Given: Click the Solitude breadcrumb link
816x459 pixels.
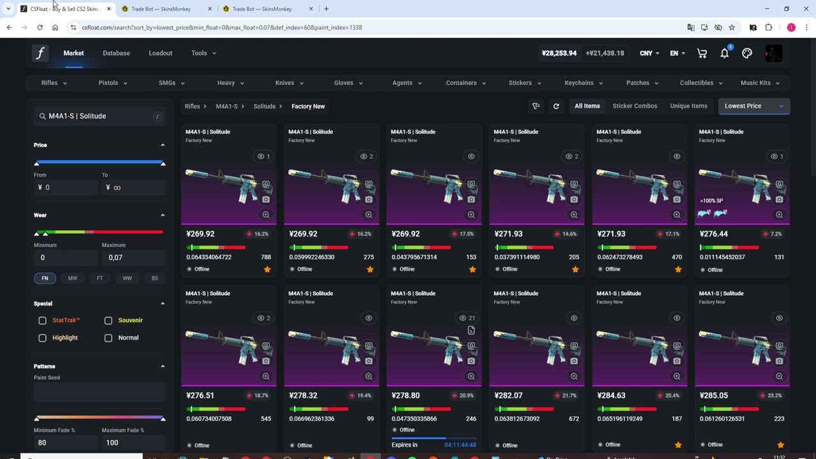Looking at the screenshot, I should tap(265, 106).
